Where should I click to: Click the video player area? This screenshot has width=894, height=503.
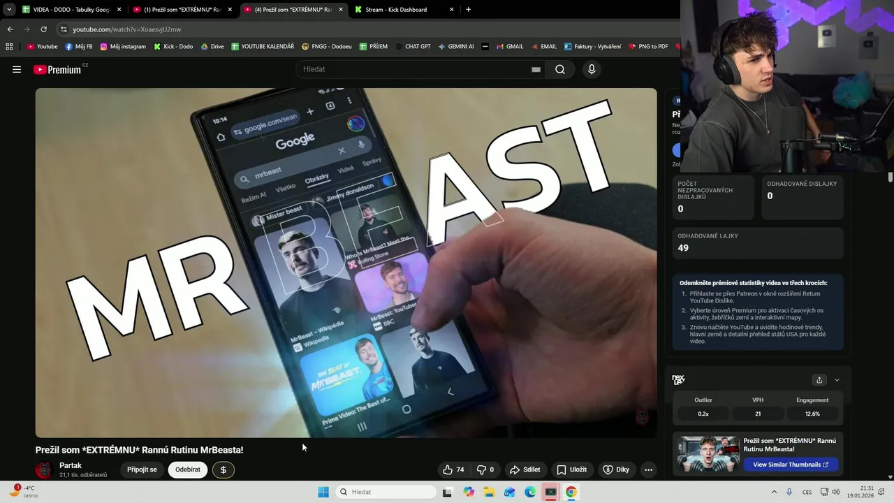346,263
